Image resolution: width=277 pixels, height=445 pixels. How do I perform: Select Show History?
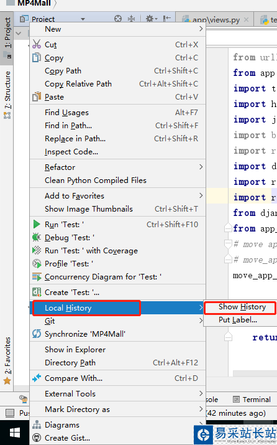[242, 307]
